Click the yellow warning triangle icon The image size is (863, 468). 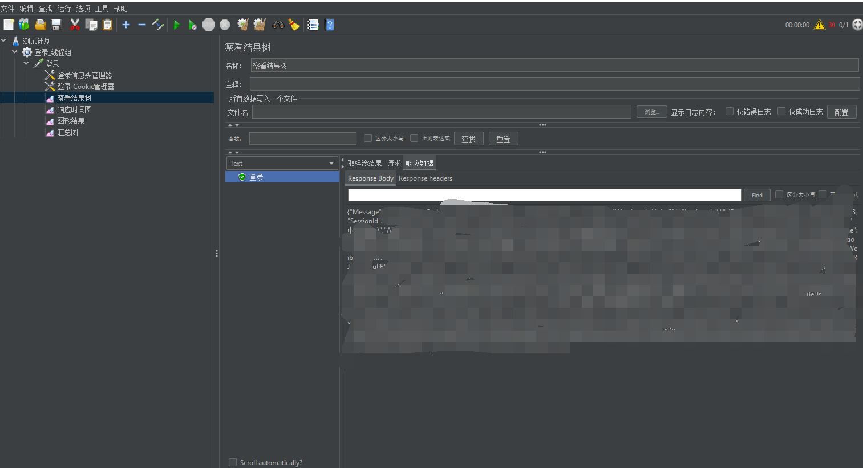coord(820,25)
